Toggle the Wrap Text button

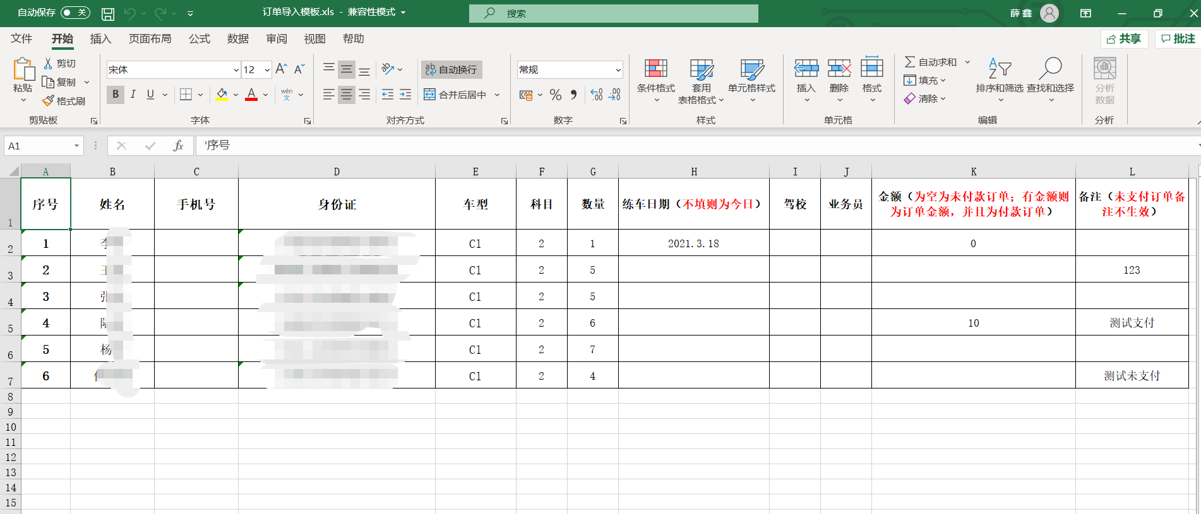(451, 69)
